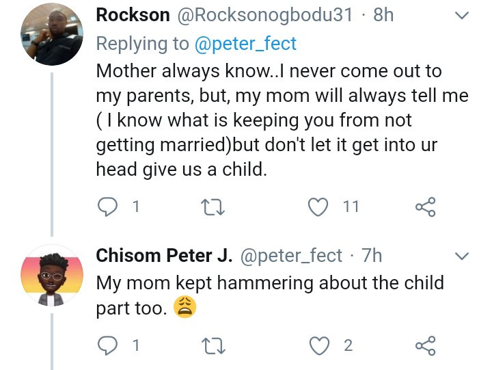The image size is (492, 370).
Task: Open the @peter_fect mention in reply line
Action: tap(246, 44)
